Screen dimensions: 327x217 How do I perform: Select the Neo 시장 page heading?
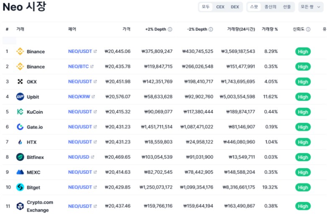24,7
